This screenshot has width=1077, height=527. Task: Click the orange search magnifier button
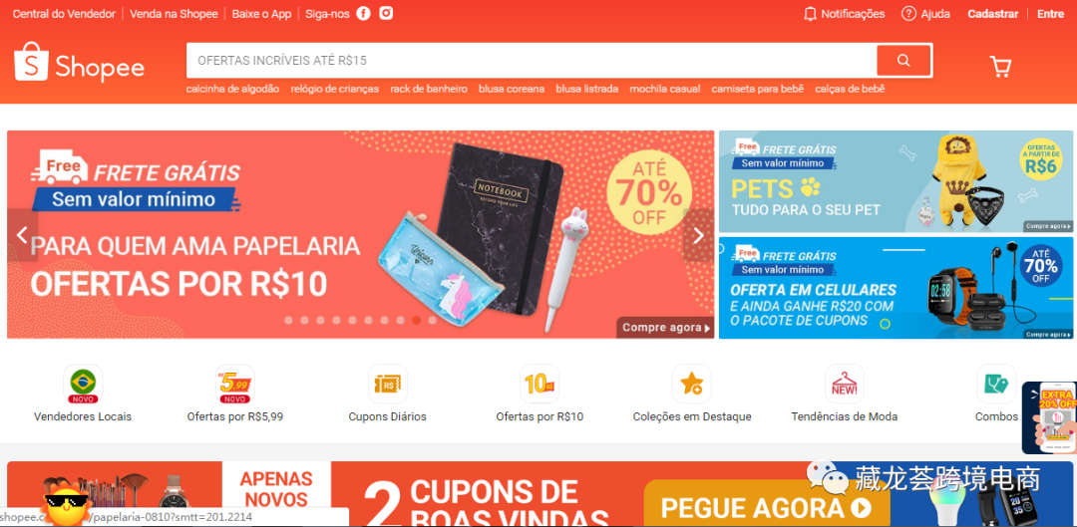click(903, 61)
